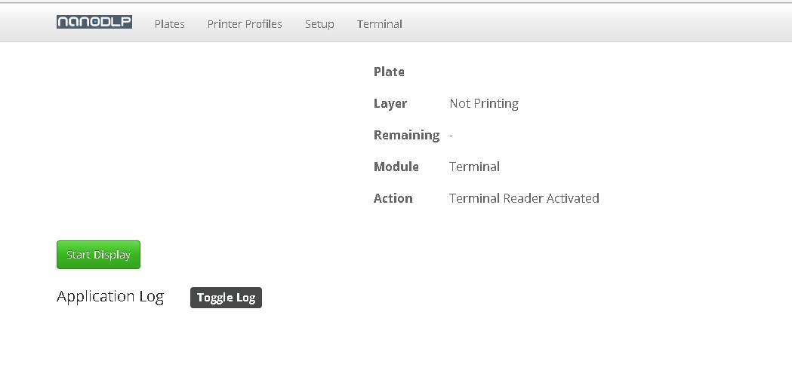Select the Terminal Reader Activated text
This screenshot has width=792, height=367.
pyautogui.click(x=524, y=198)
